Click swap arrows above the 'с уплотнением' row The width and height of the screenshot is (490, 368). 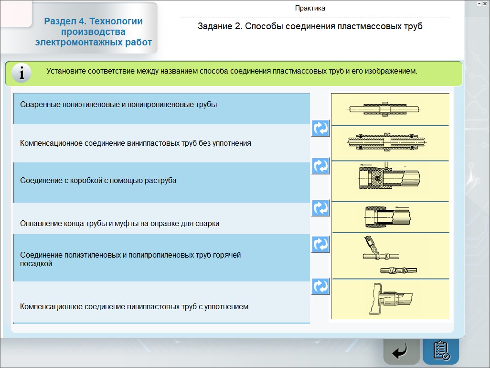coord(320,286)
